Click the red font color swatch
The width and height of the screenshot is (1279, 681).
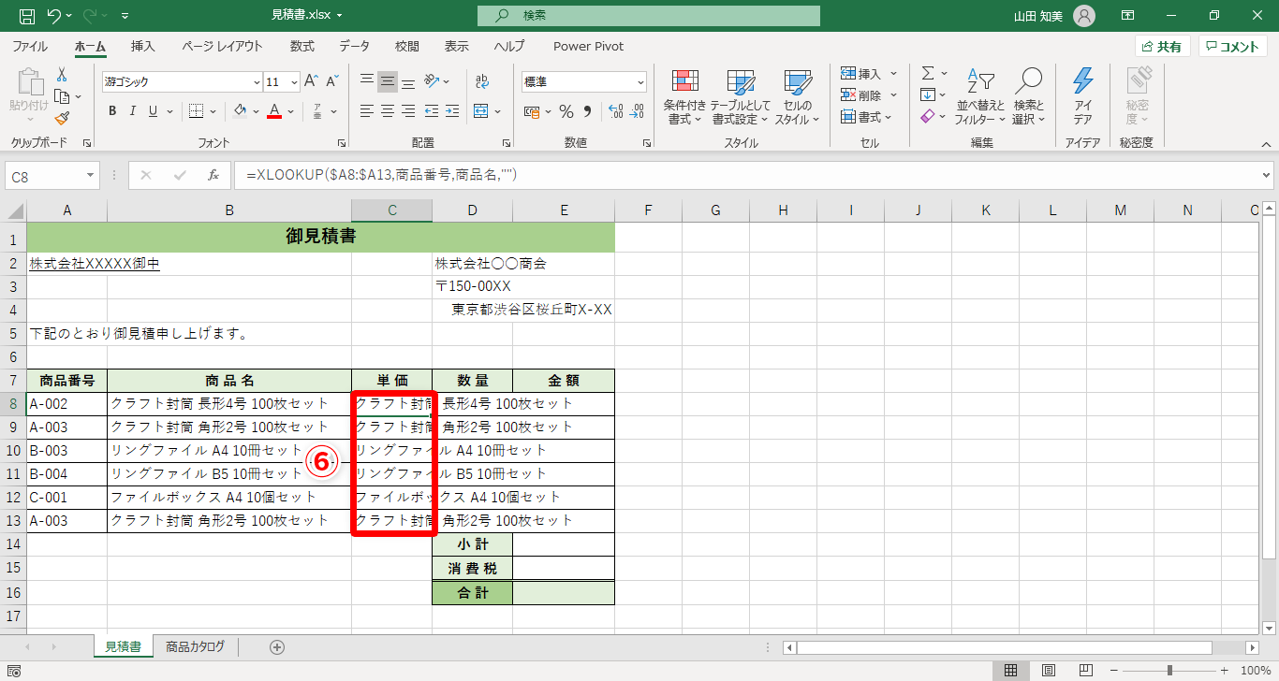pos(274,111)
